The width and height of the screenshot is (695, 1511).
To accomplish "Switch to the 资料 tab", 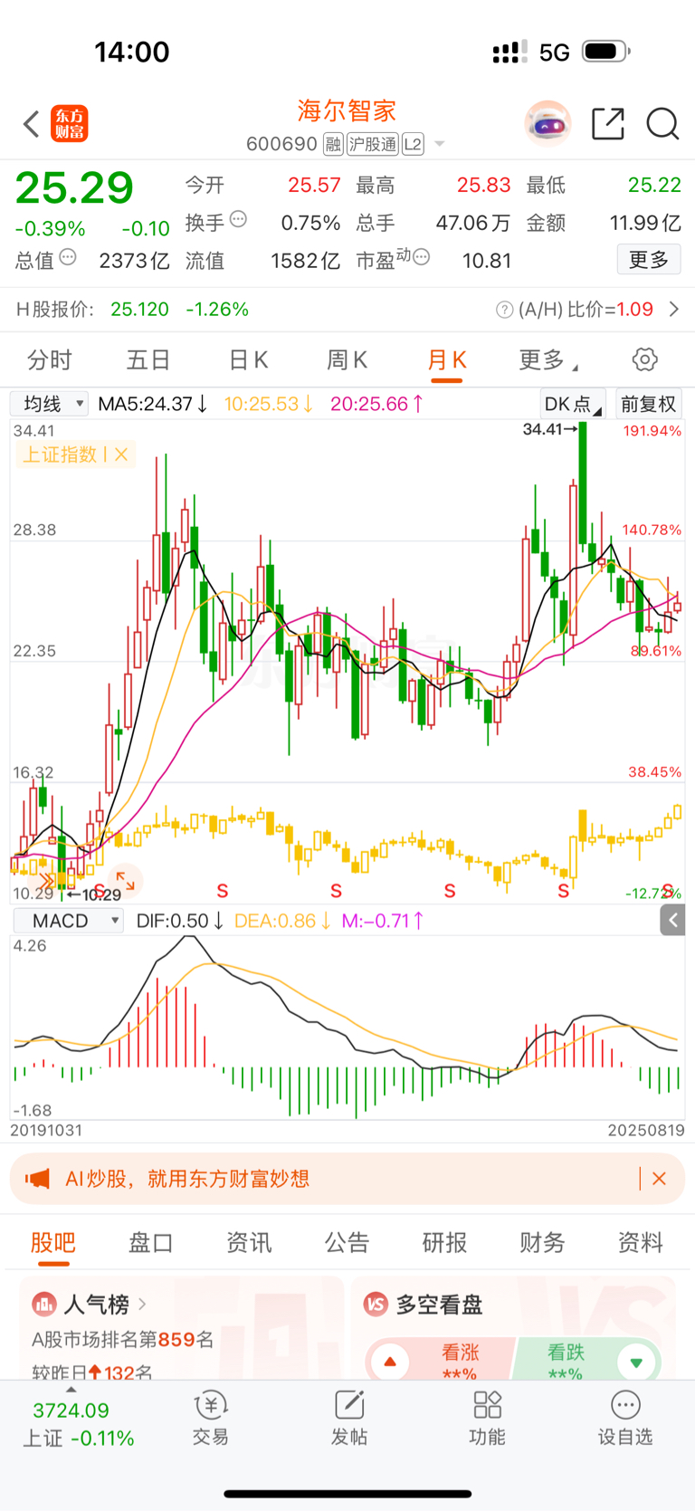I will pos(640,1242).
